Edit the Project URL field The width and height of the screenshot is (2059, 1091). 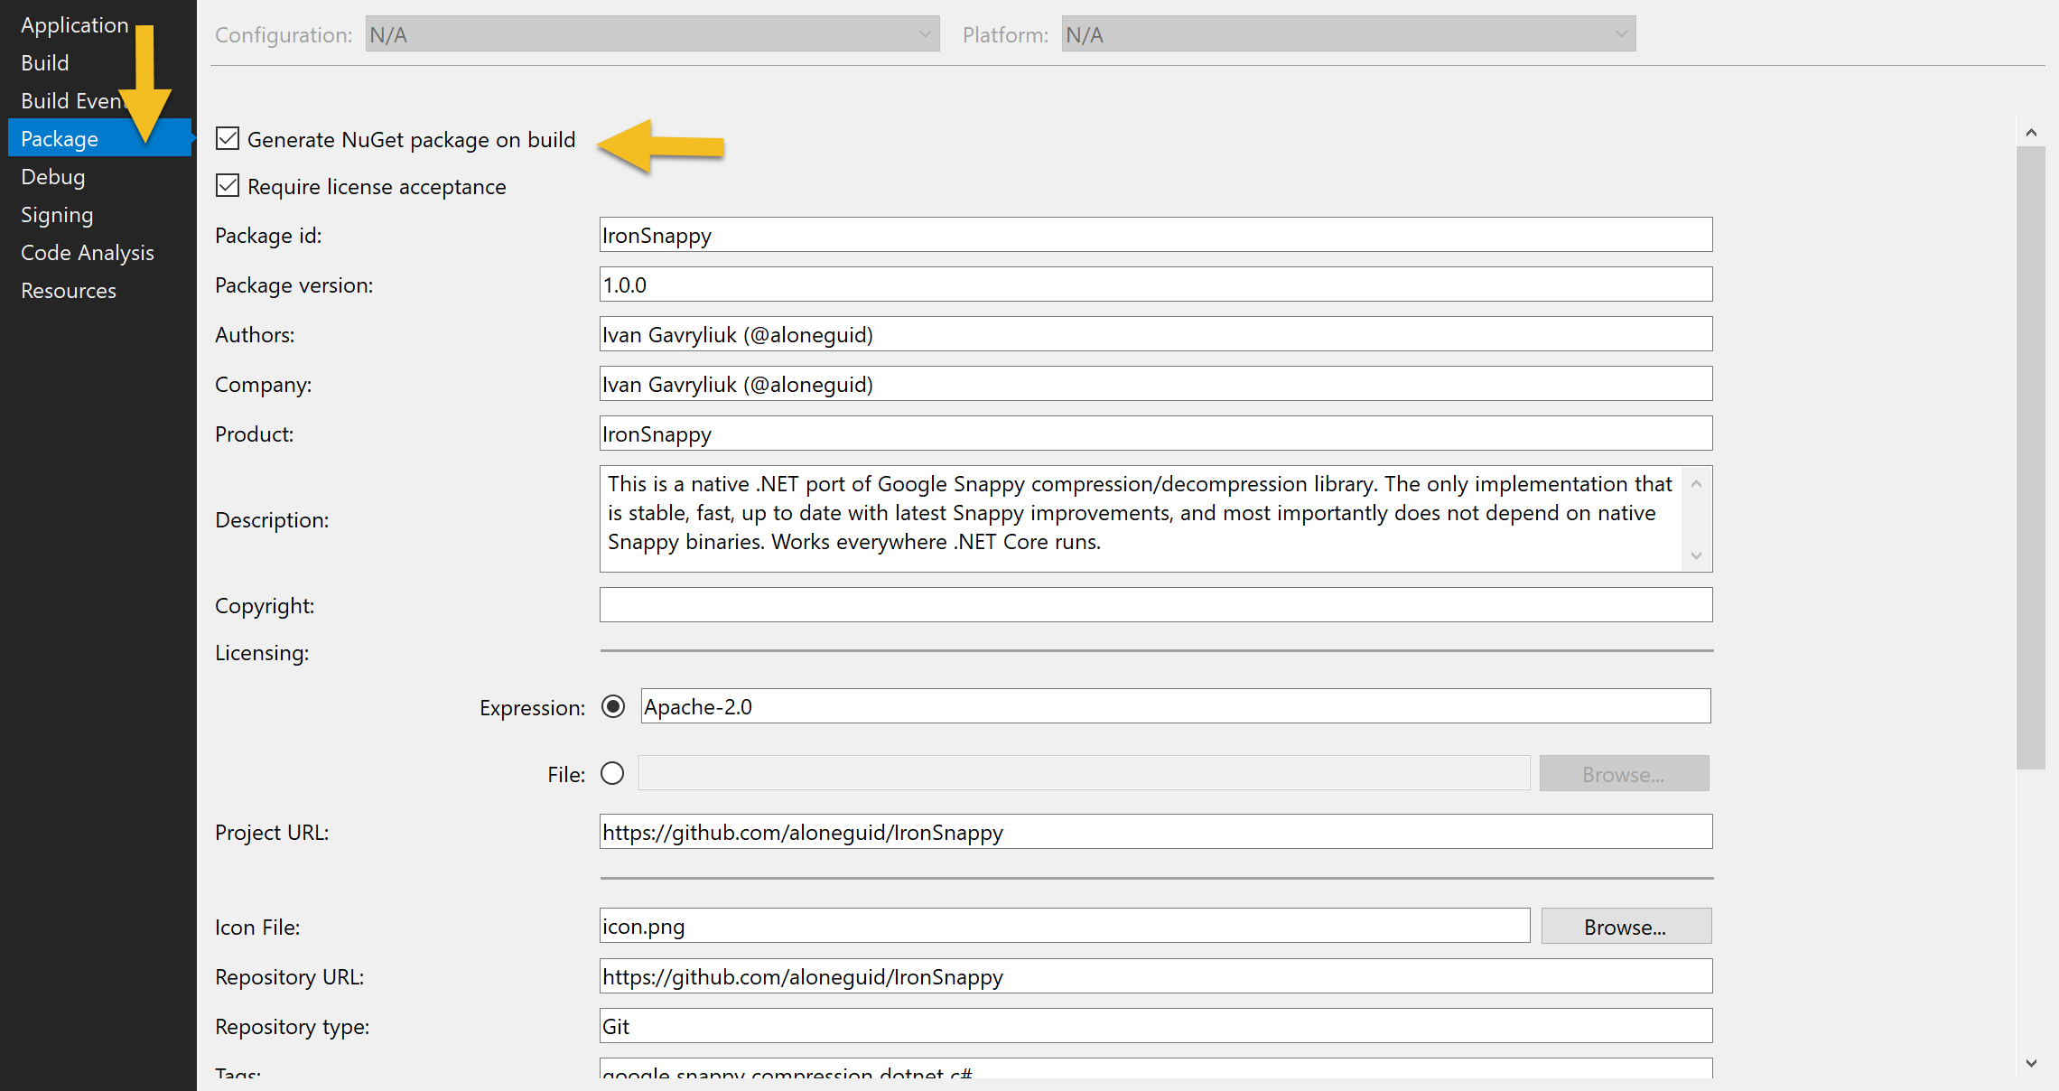pos(1156,832)
